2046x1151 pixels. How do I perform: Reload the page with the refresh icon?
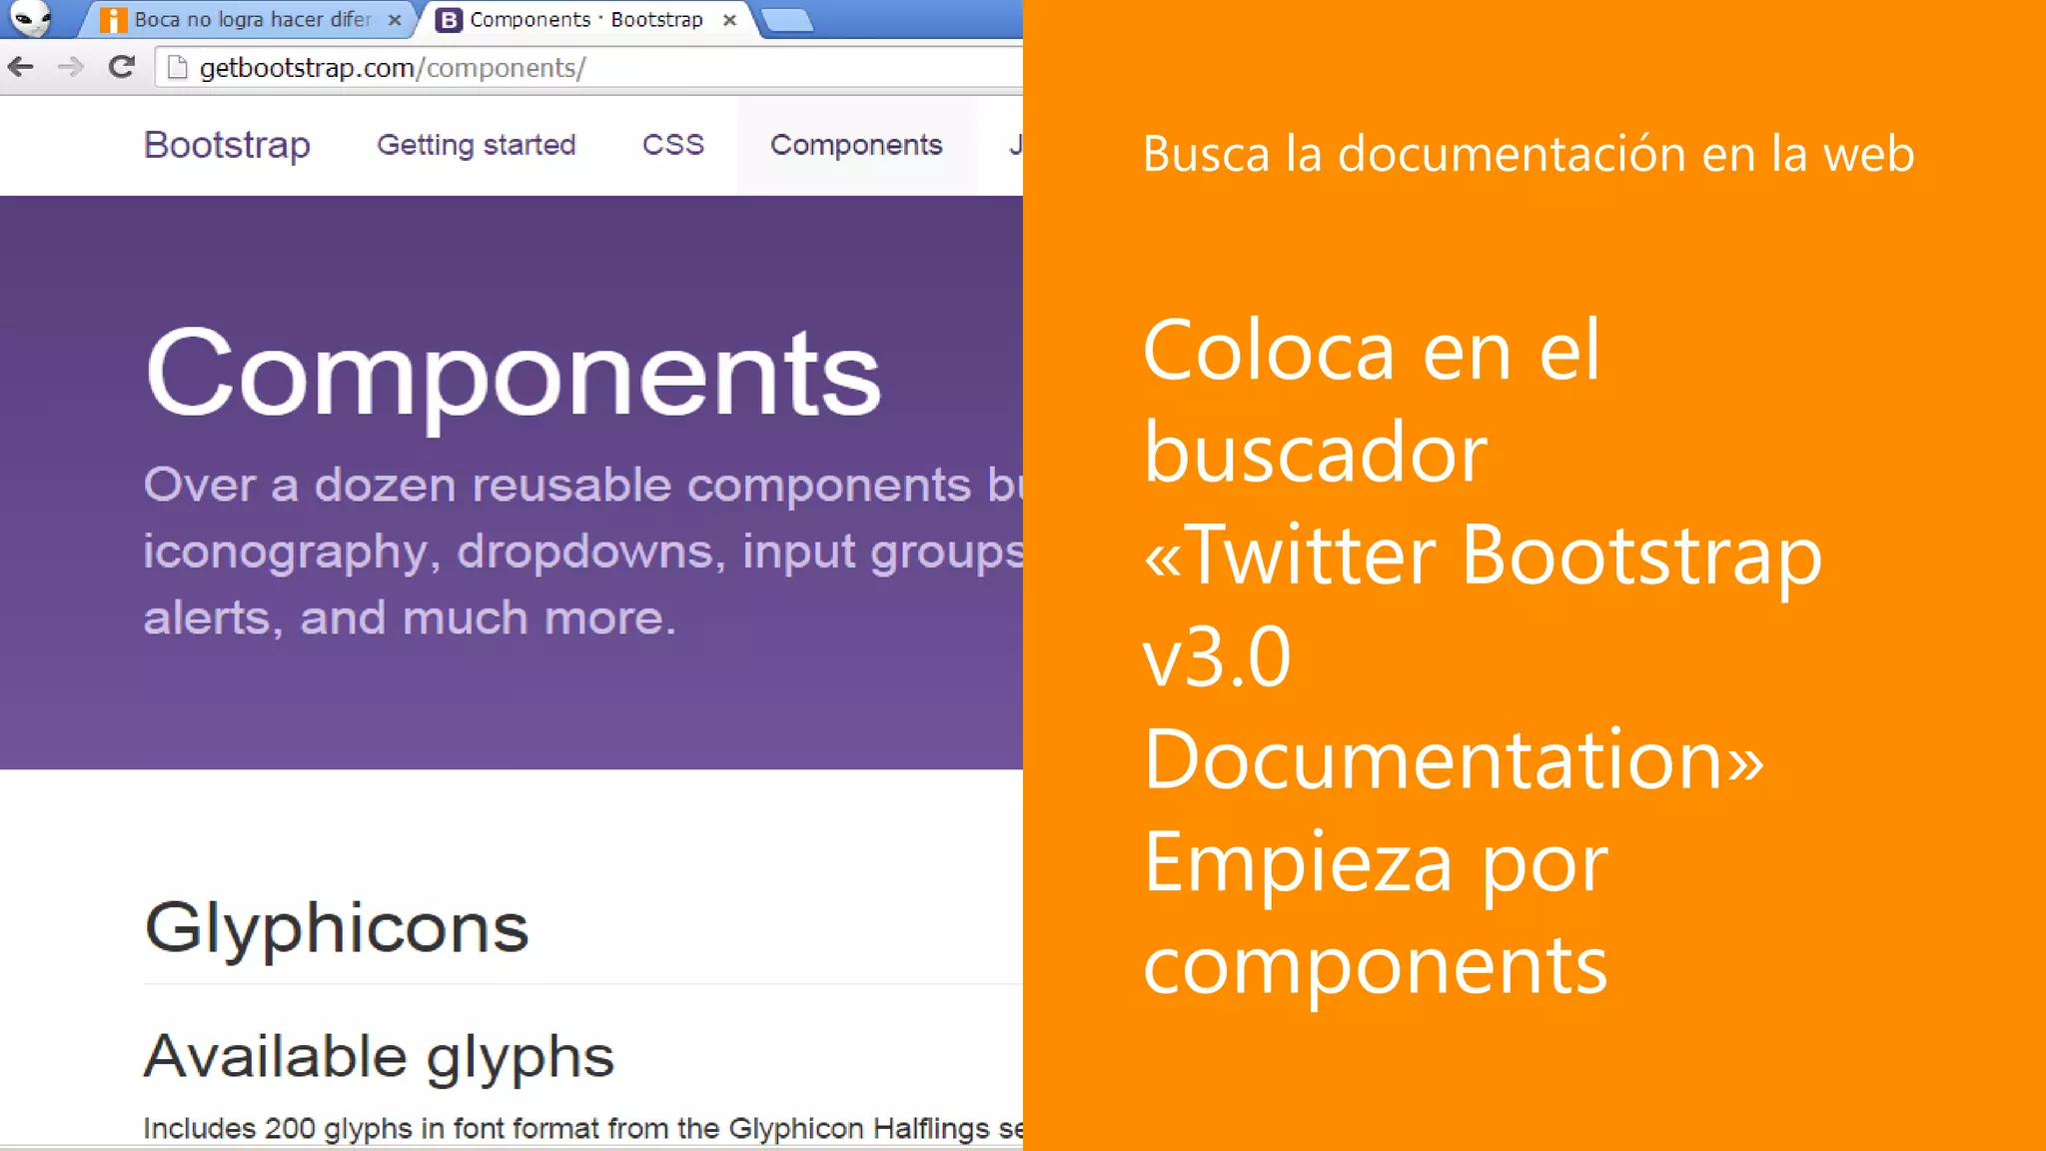click(x=122, y=67)
